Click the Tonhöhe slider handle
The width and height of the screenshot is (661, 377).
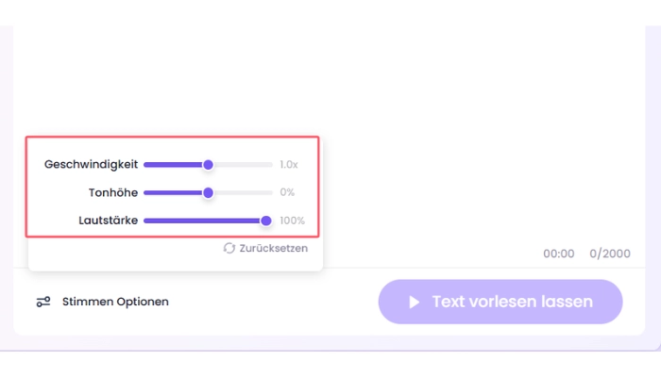click(x=208, y=192)
